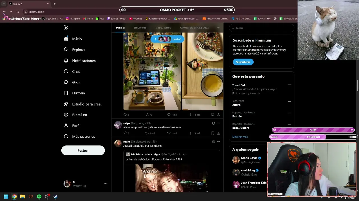Open more options on male's post
The width and height of the screenshot is (359, 201).
pyautogui.click(x=218, y=142)
